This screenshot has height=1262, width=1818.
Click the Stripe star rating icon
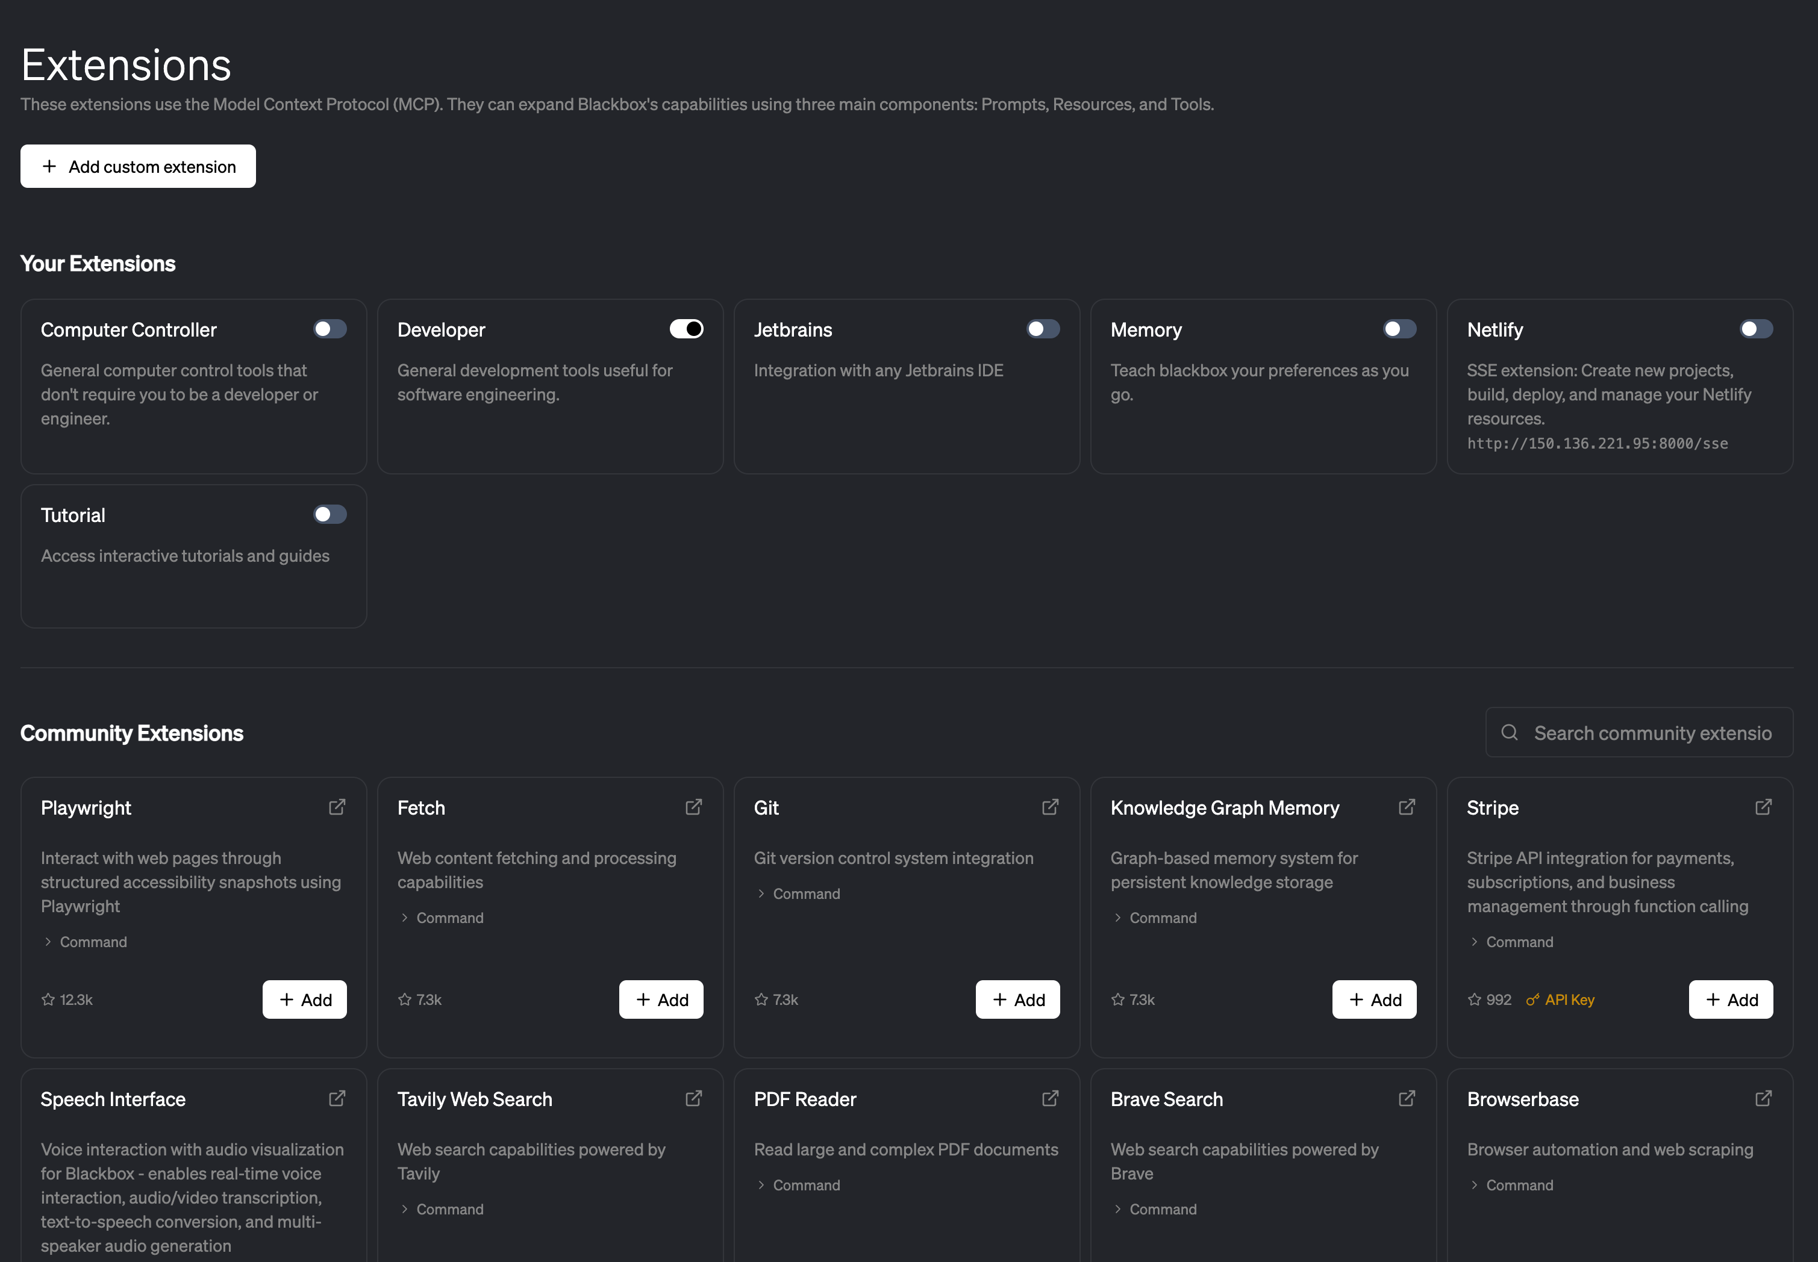[x=1475, y=999]
